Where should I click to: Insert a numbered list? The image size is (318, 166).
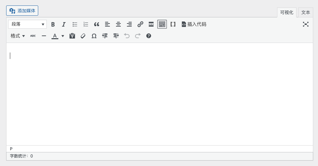[86, 24]
